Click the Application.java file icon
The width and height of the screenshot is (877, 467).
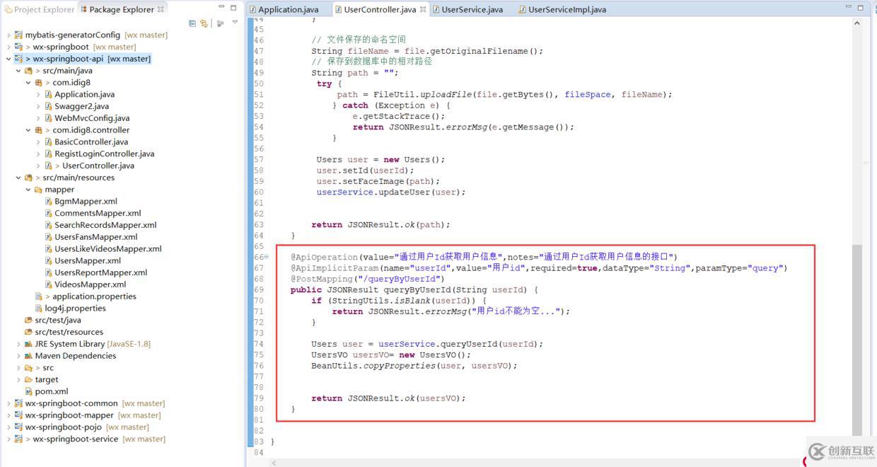[48, 94]
